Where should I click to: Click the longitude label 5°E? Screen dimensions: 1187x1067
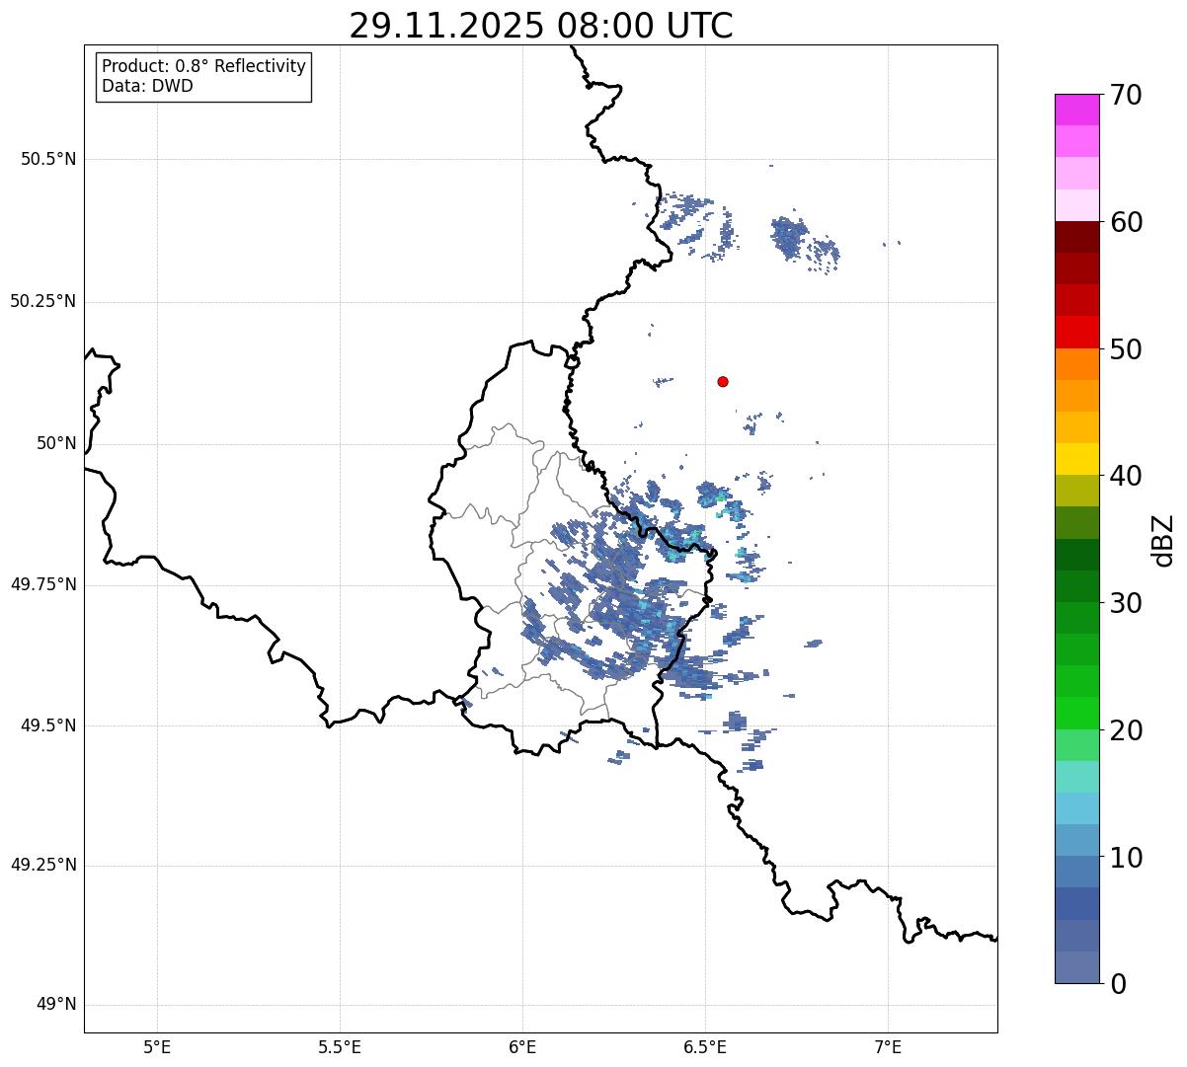point(157,1046)
